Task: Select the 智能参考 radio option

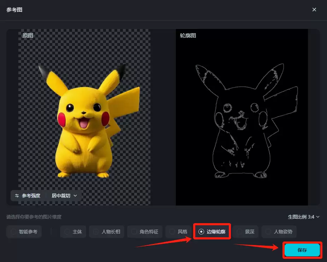Action: pyautogui.click(x=24, y=232)
